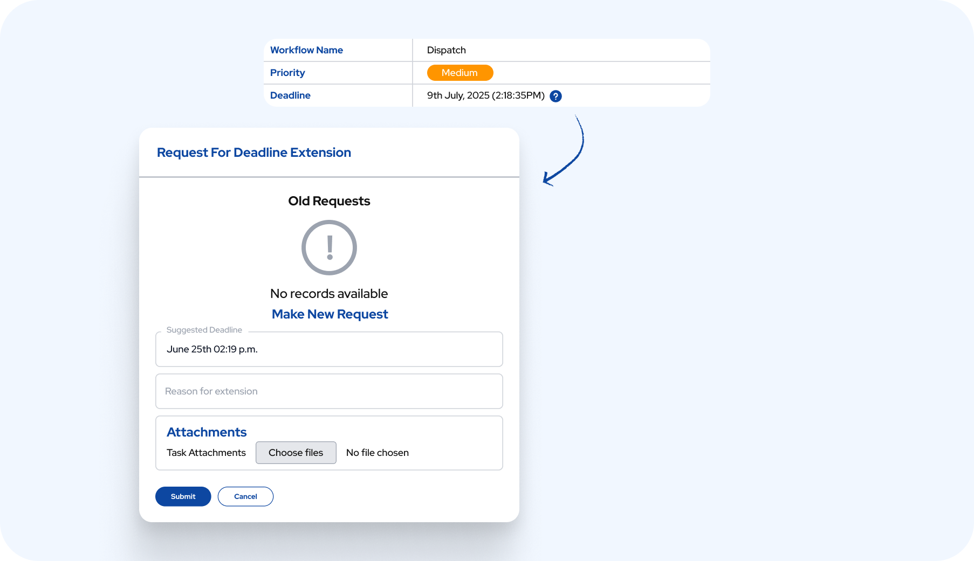Click the Priority row label
The height and width of the screenshot is (561, 974).
pyautogui.click(x=287, y=73)
